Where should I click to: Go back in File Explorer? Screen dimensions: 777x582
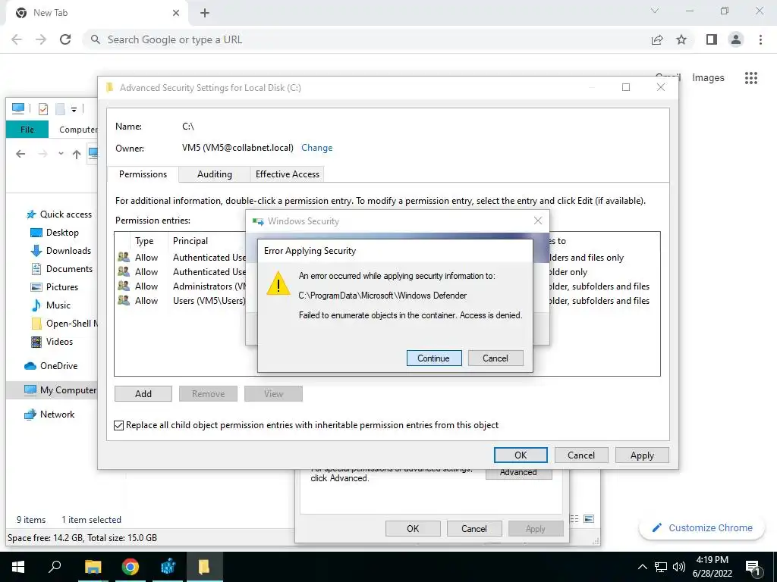(x=20, y=154)
